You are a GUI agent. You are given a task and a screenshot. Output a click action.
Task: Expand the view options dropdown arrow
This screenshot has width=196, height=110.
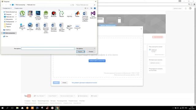click(88, 8)
